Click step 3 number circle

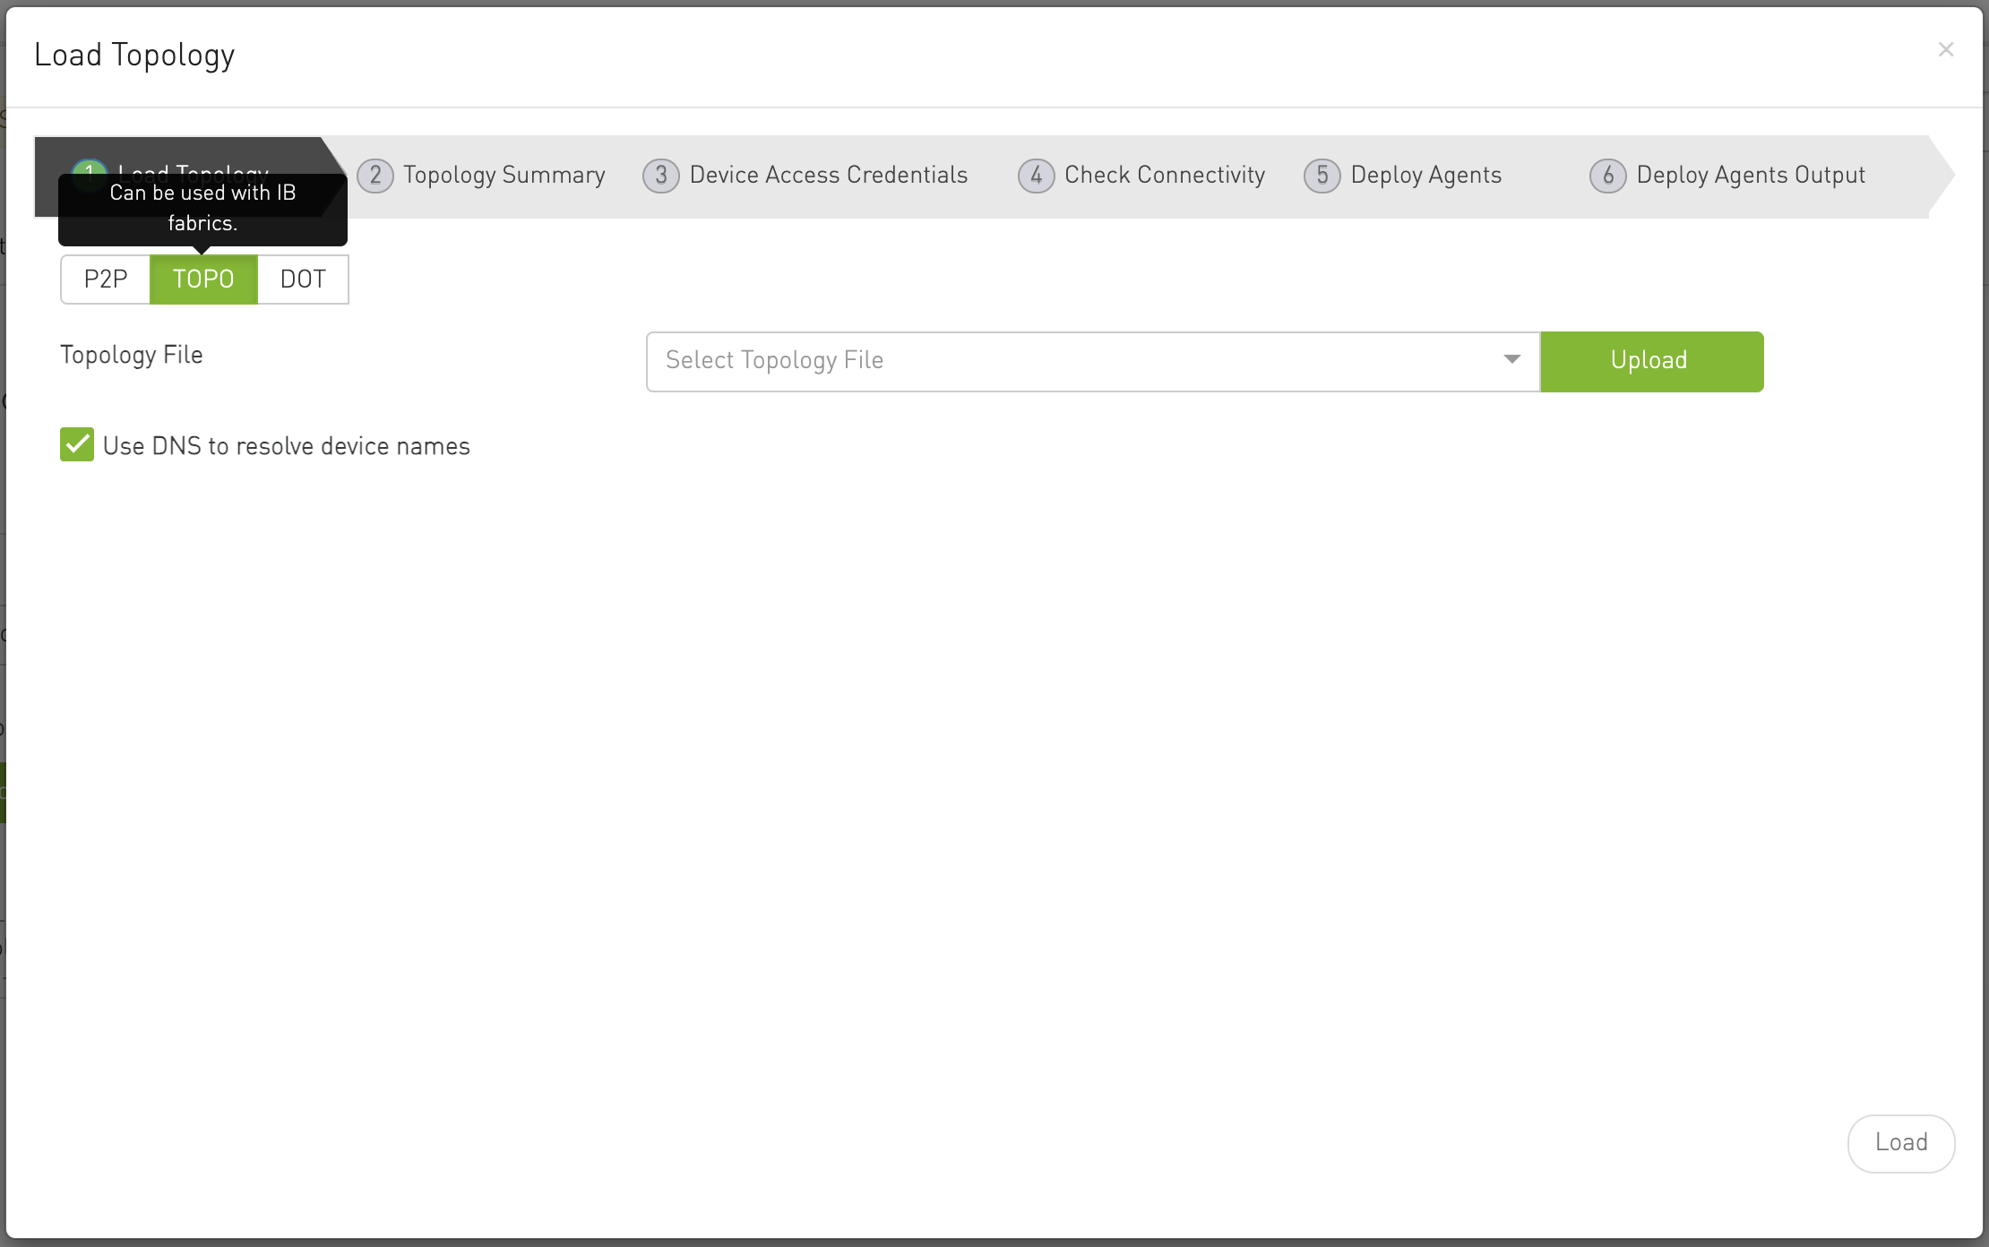click(661, 176)
